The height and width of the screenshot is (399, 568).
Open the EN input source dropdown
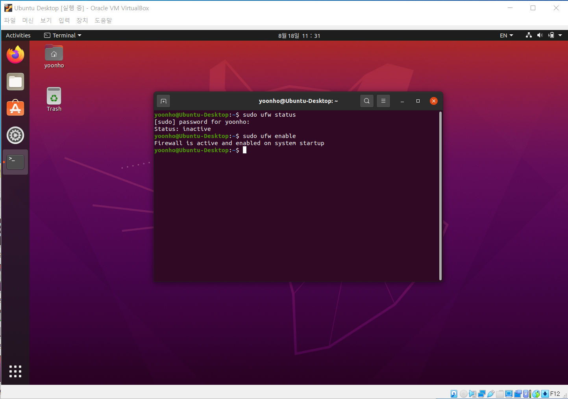pyautogui.click(x=507, y=35)
